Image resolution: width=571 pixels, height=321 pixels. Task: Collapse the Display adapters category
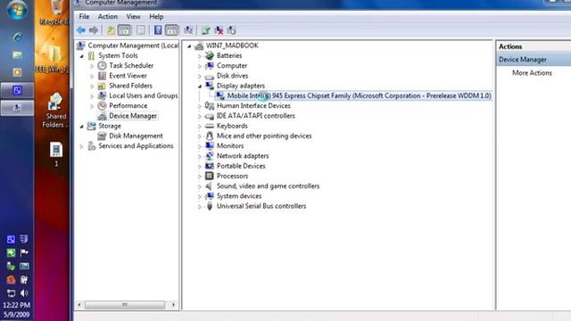click(x=200, y=86)
